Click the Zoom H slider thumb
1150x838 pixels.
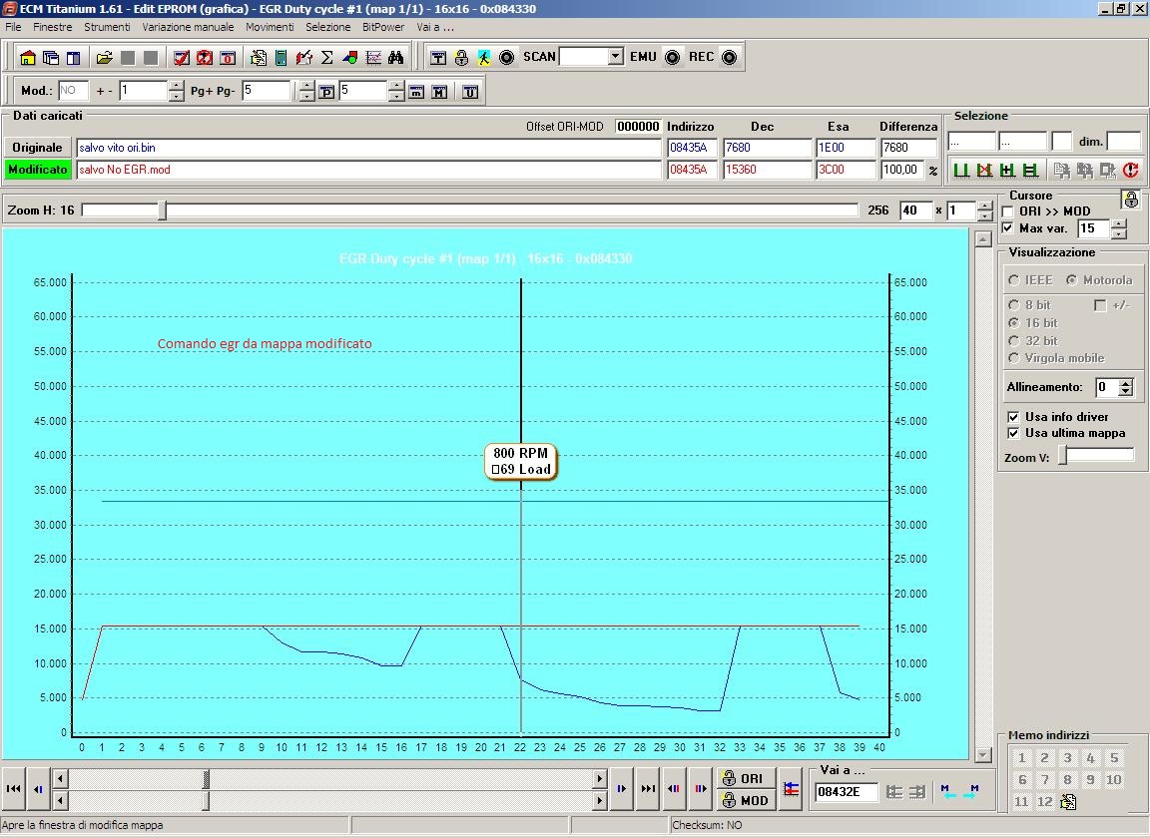(x=163, y=211)
